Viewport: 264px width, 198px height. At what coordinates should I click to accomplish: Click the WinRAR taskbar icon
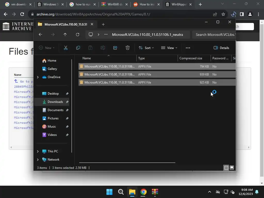click(x=155, y=192)
